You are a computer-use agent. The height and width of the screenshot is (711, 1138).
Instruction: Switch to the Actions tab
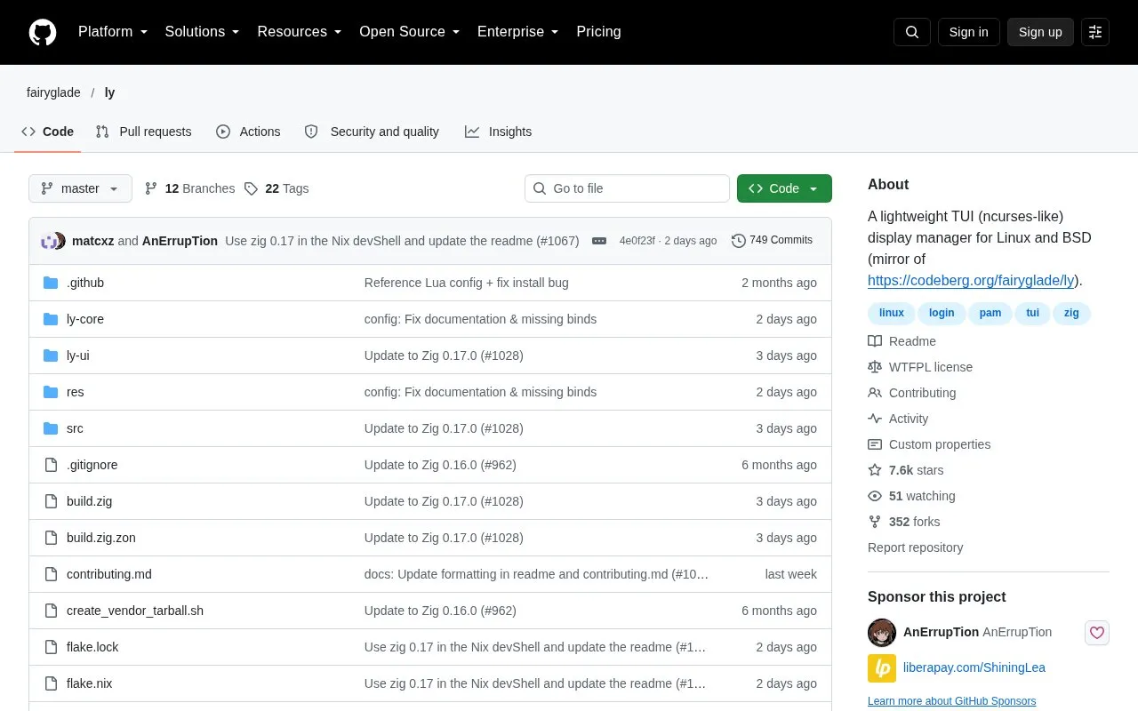248,132
